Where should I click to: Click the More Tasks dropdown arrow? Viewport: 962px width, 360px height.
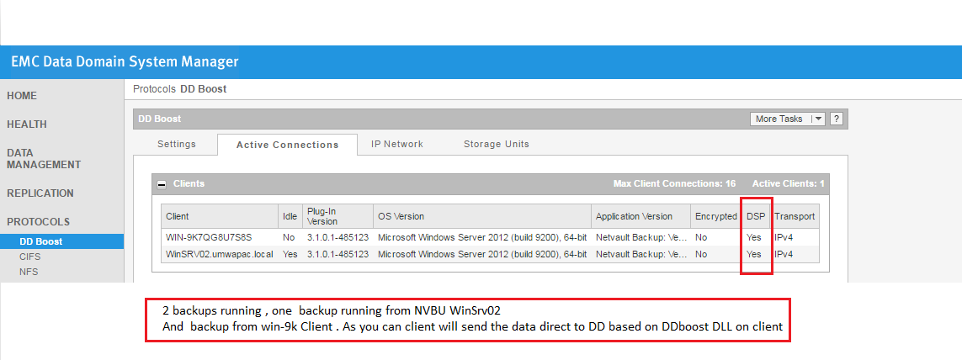tap(818, 119)
